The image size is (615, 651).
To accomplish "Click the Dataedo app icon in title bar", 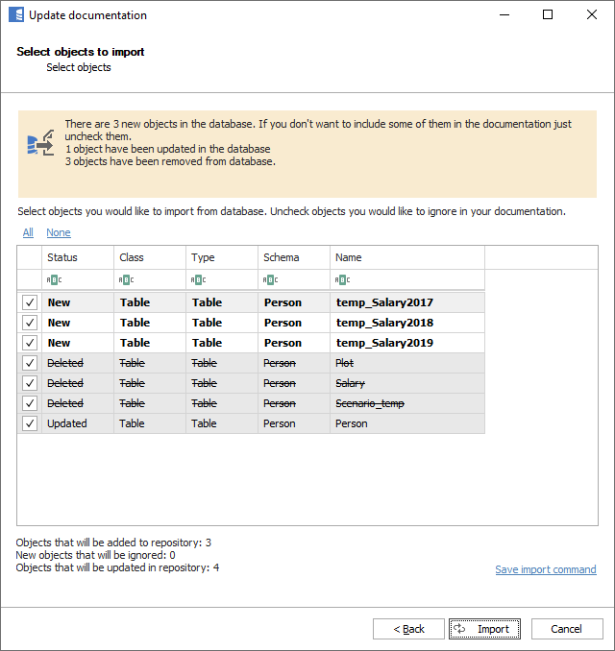I will tap(15, 15).
